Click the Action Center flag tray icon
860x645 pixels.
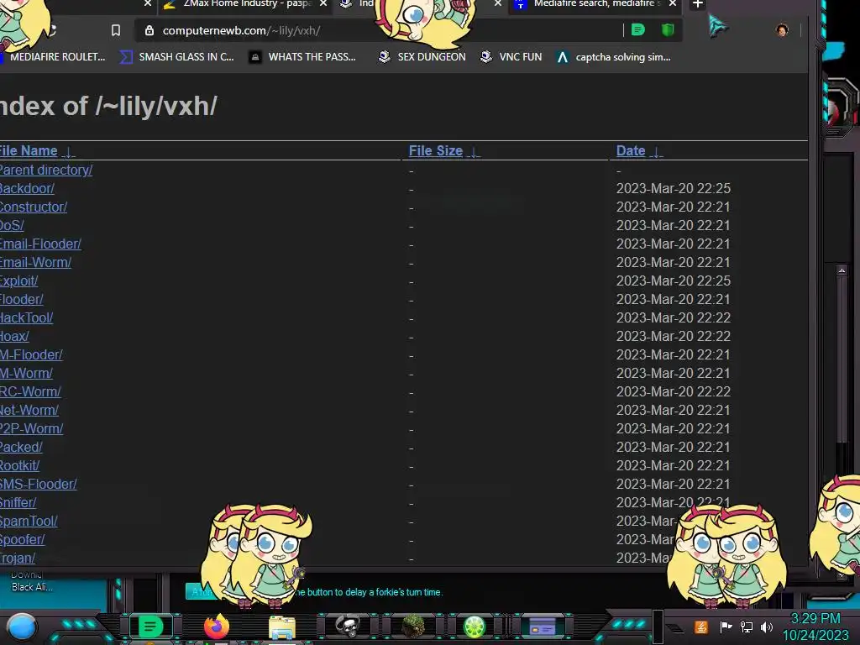726,627
